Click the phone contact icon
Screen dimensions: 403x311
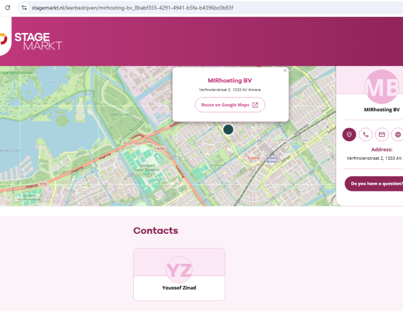(x=366, y=134)
